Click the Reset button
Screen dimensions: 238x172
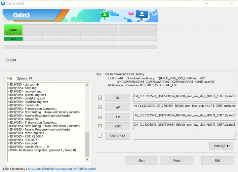[x=177, y=161]
